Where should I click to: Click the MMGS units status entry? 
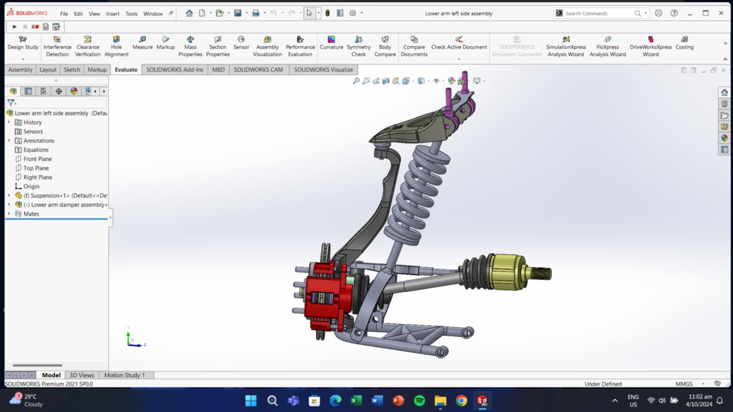click(684, 384)
